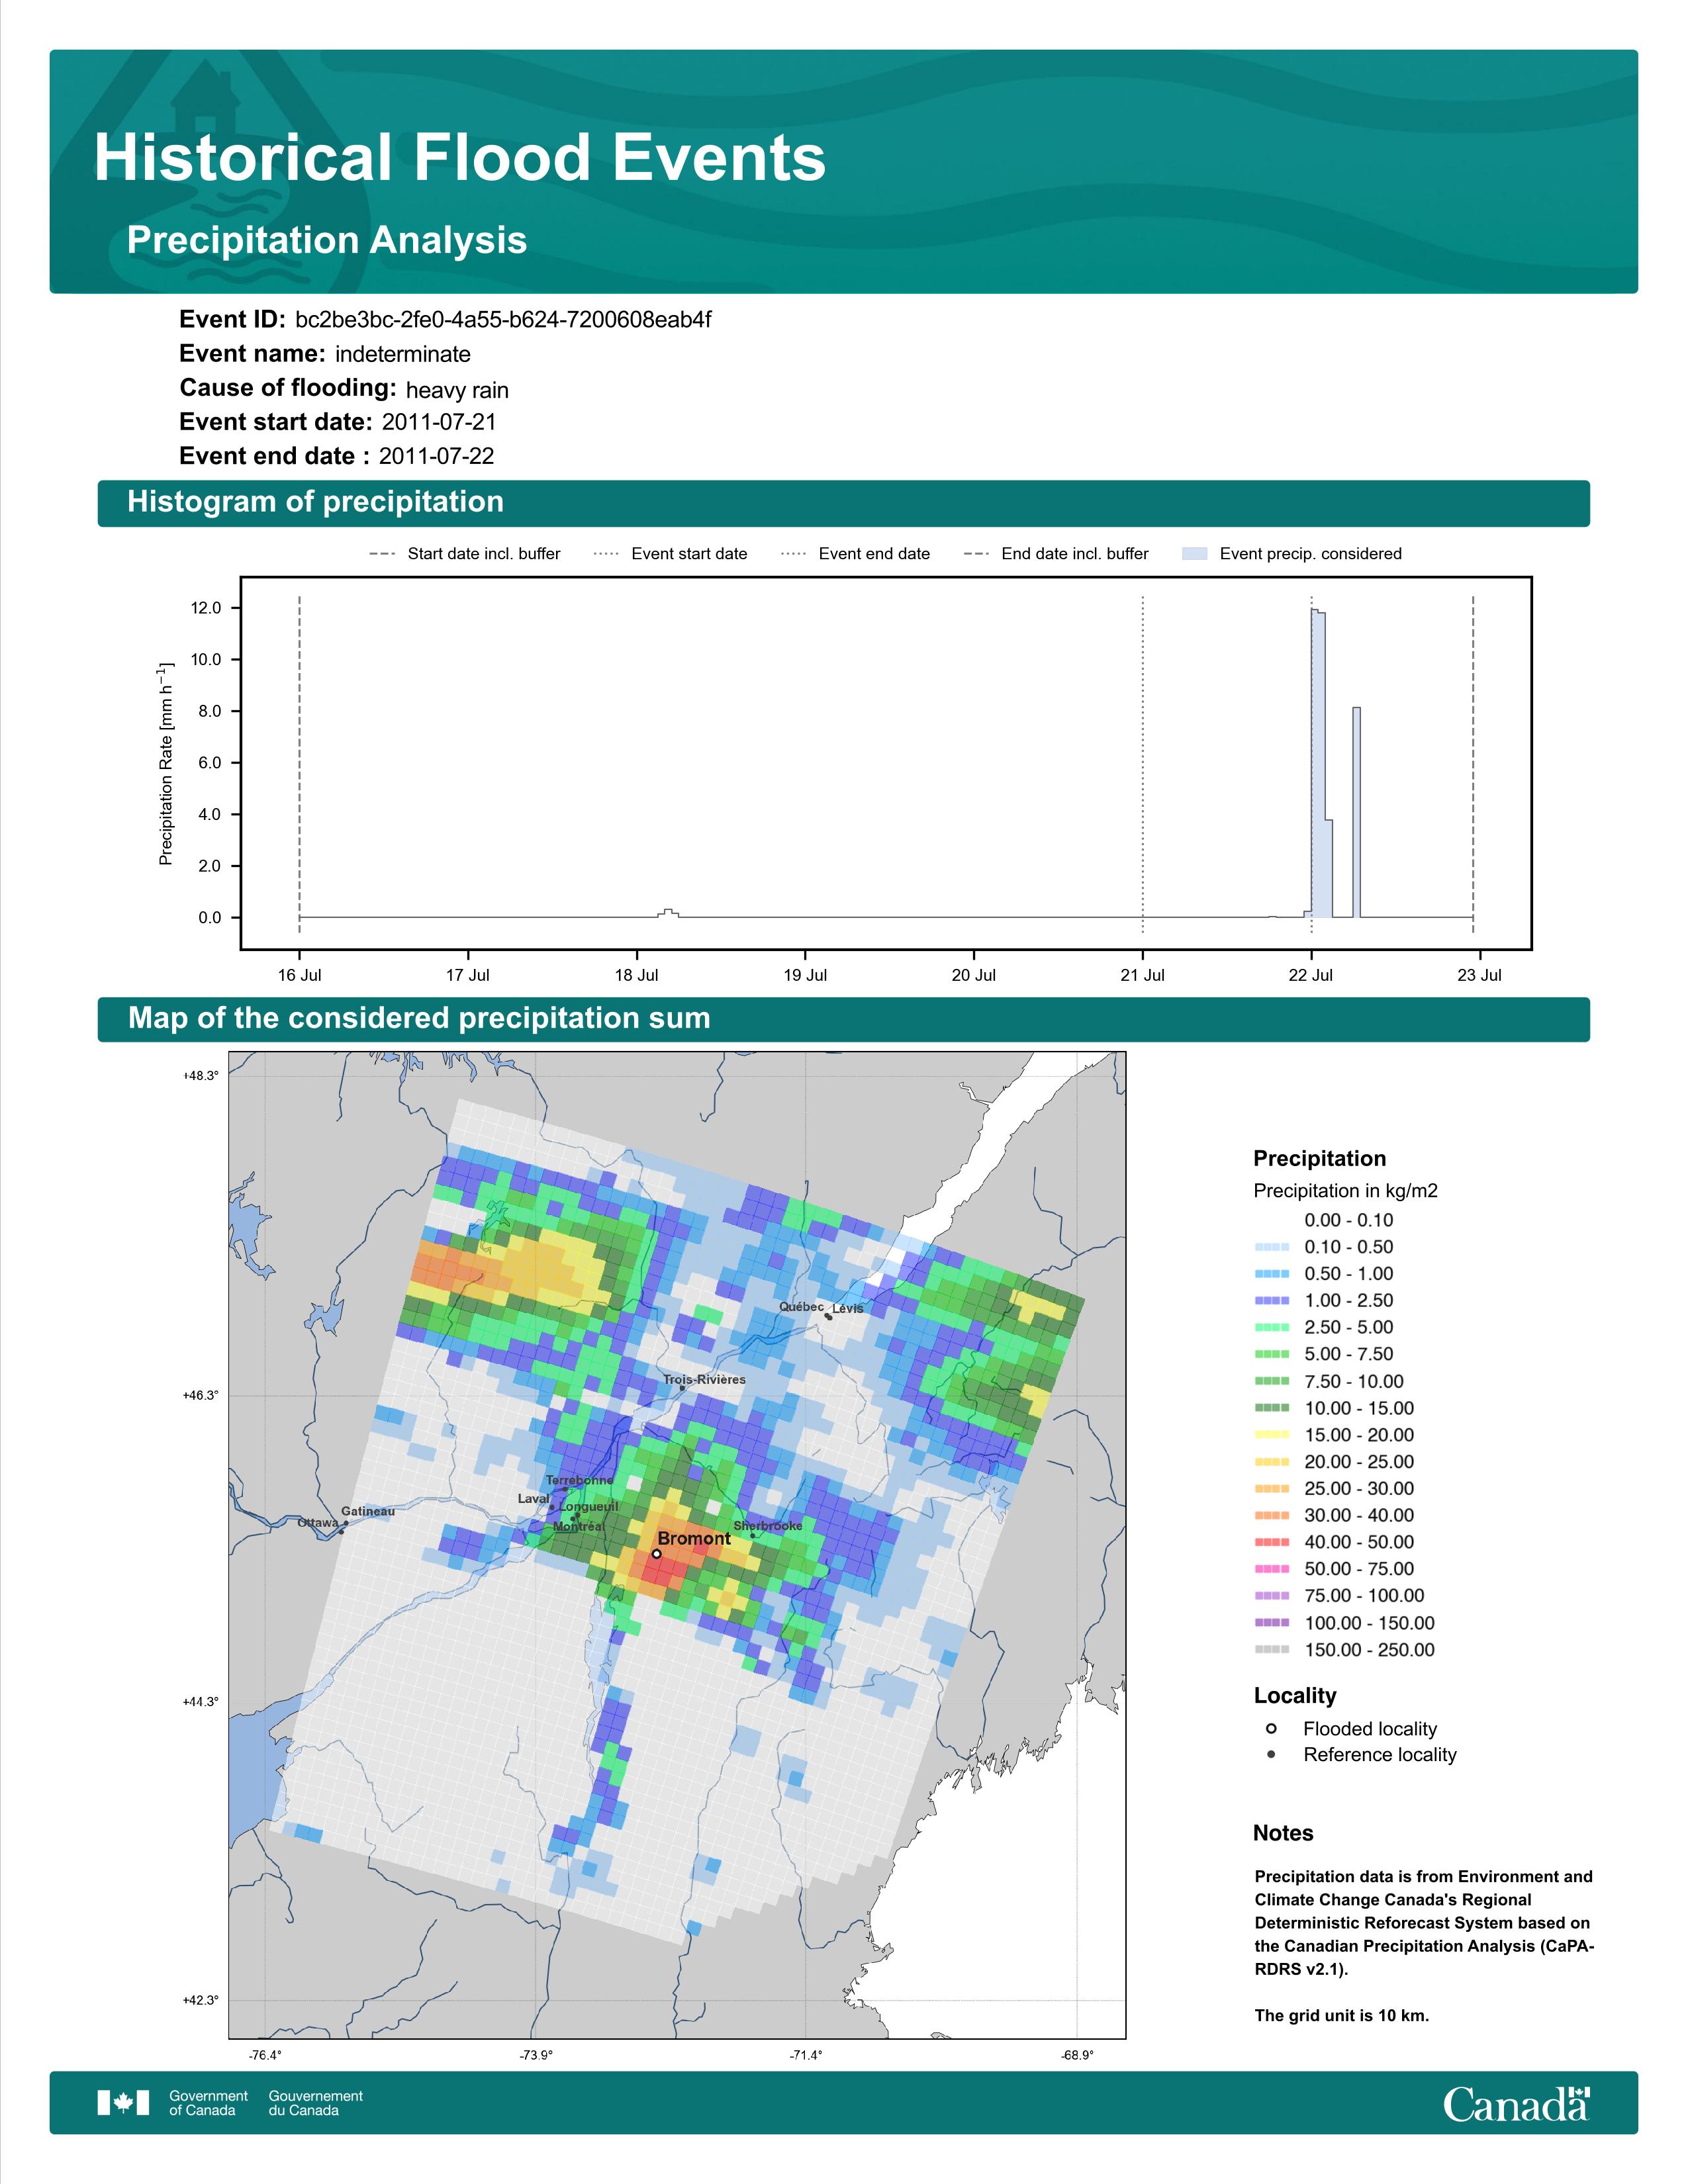Click the 'Flooded locality' legend circle icon

(1271, 1729)
